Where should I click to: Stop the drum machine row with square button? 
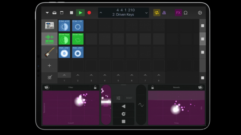[x=203, y=26]
